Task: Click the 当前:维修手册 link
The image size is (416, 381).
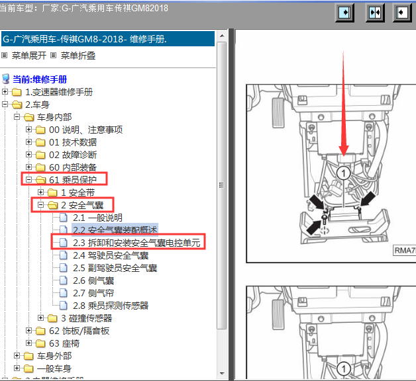Action: 40,79
